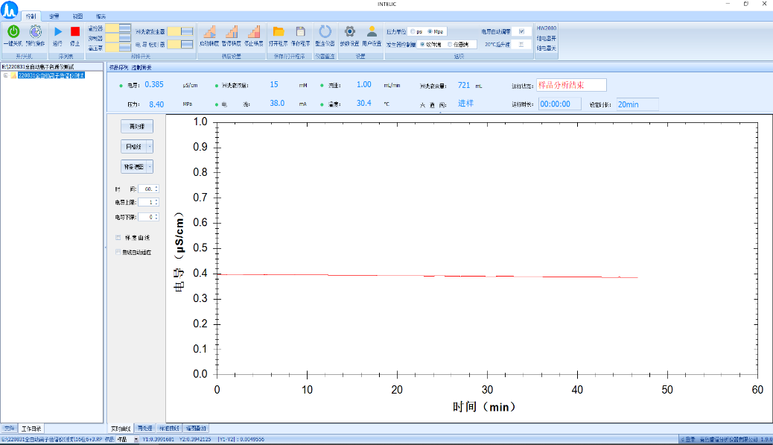The height and width of the screenshot is (445, 773).
Task: Open the second ribbon tab next to Control
Action: click(54, 16)
